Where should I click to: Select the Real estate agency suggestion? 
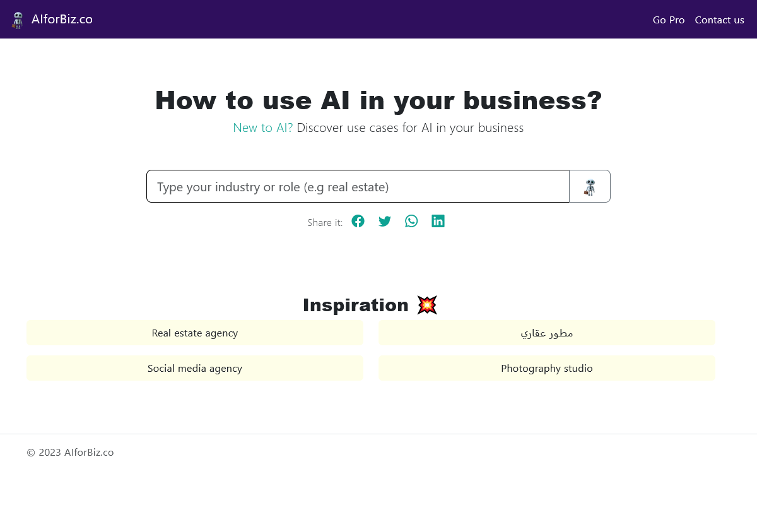click(x=195, y=333)
